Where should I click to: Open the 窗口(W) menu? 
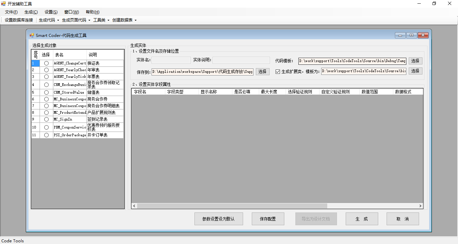[72, 12]
